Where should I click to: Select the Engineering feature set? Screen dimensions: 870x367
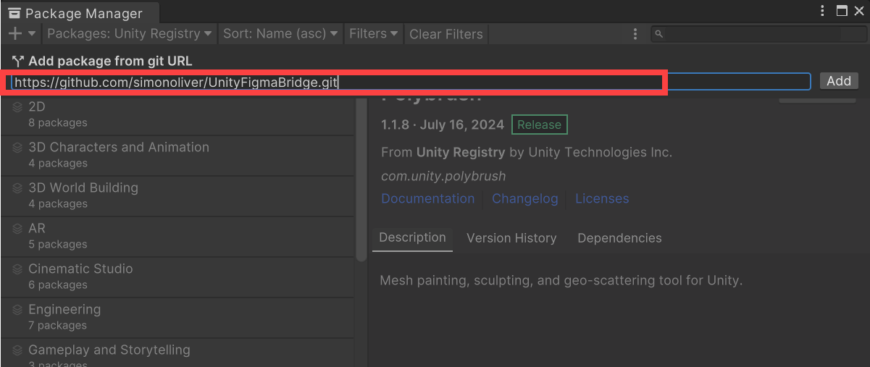pos(177,317)
